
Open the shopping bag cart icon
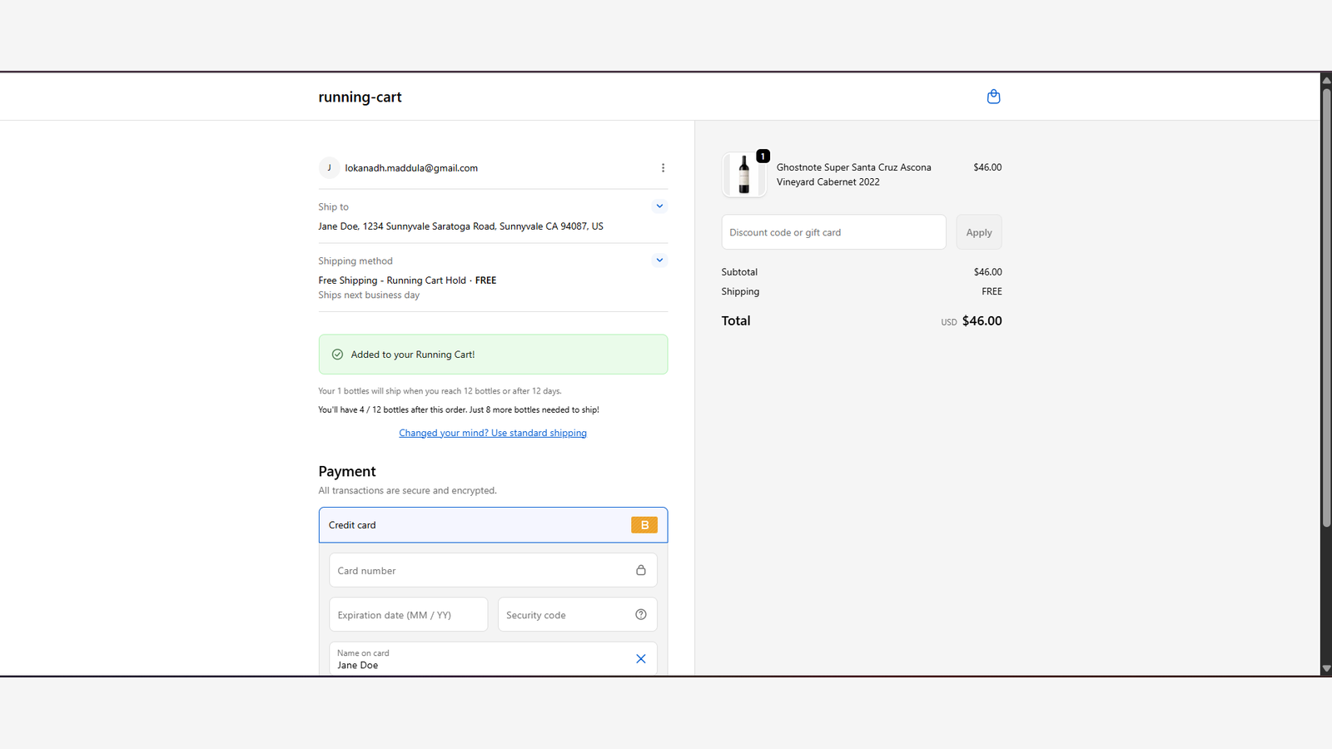pos(993,97)
